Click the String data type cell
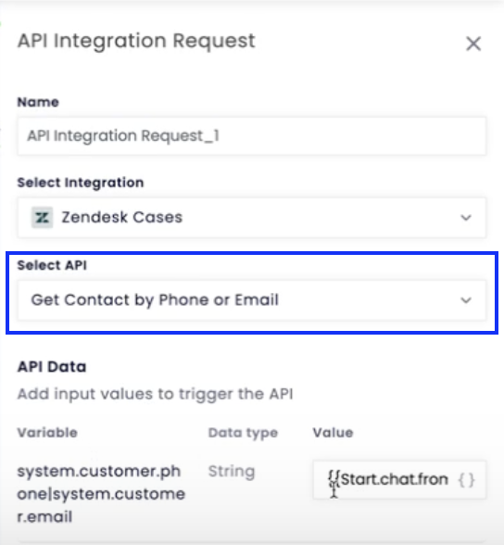This screenshot has width=504, height=545. click(x=232, y=472)
